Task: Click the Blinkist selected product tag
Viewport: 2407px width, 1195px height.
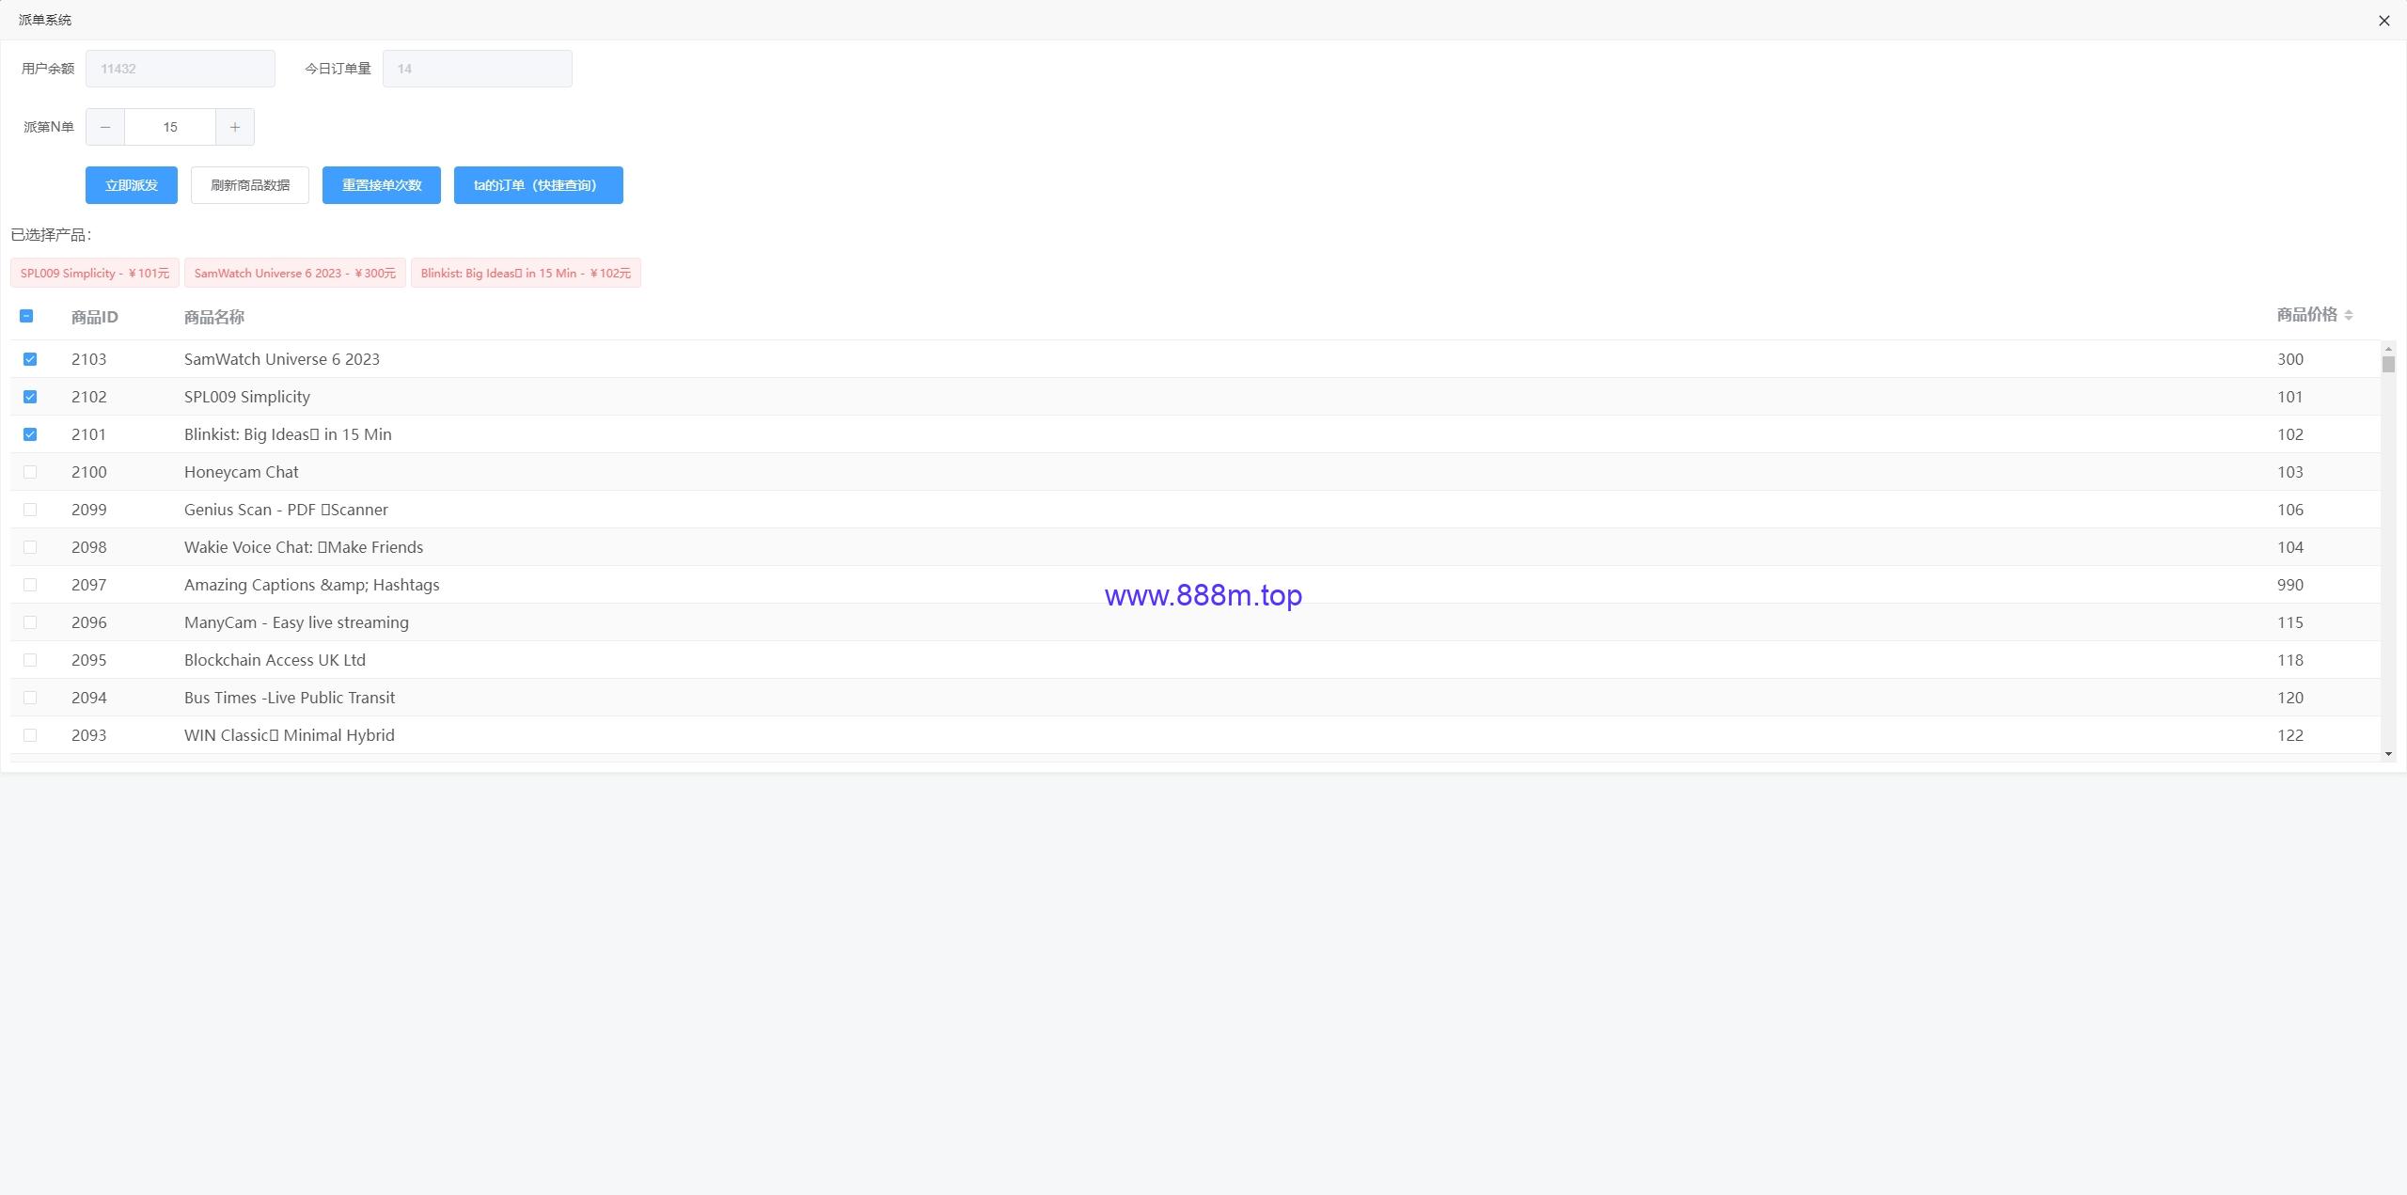Action: 526,274
